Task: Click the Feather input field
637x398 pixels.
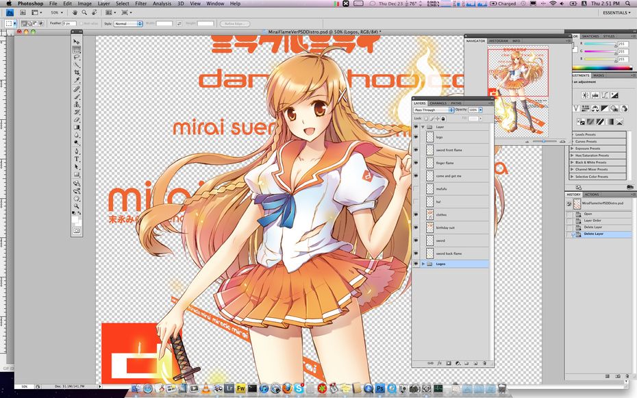Action: (x=71, y=23)
